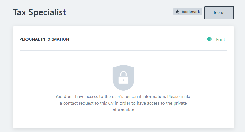Click the shield lock icon
The image size is (245, 132).
coord(123,78)
